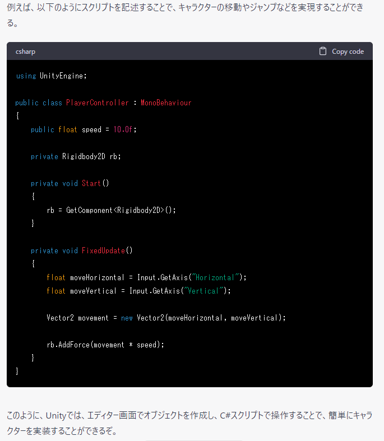The height and width of the screenshot is (441, 384).
Task: Click the Japanese paragraph above the code block
Action: point(185,15)
